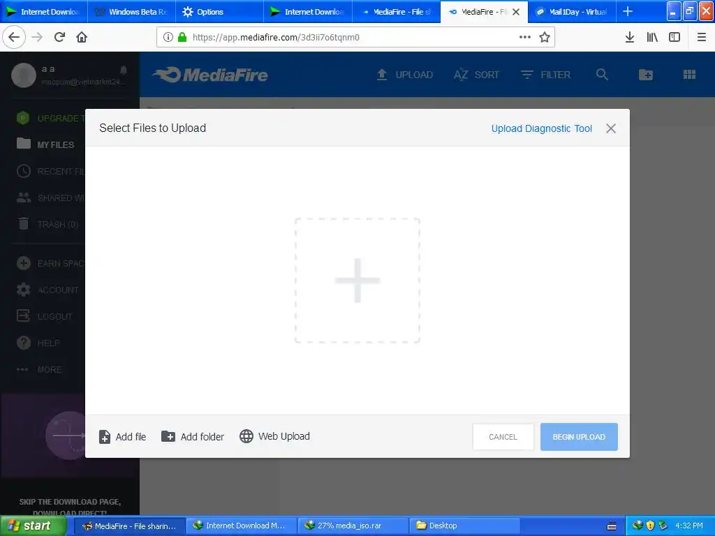Open 27% media_iso.rar taskbar item
Screen dimensions: 715x536
[x=353, y=526]
